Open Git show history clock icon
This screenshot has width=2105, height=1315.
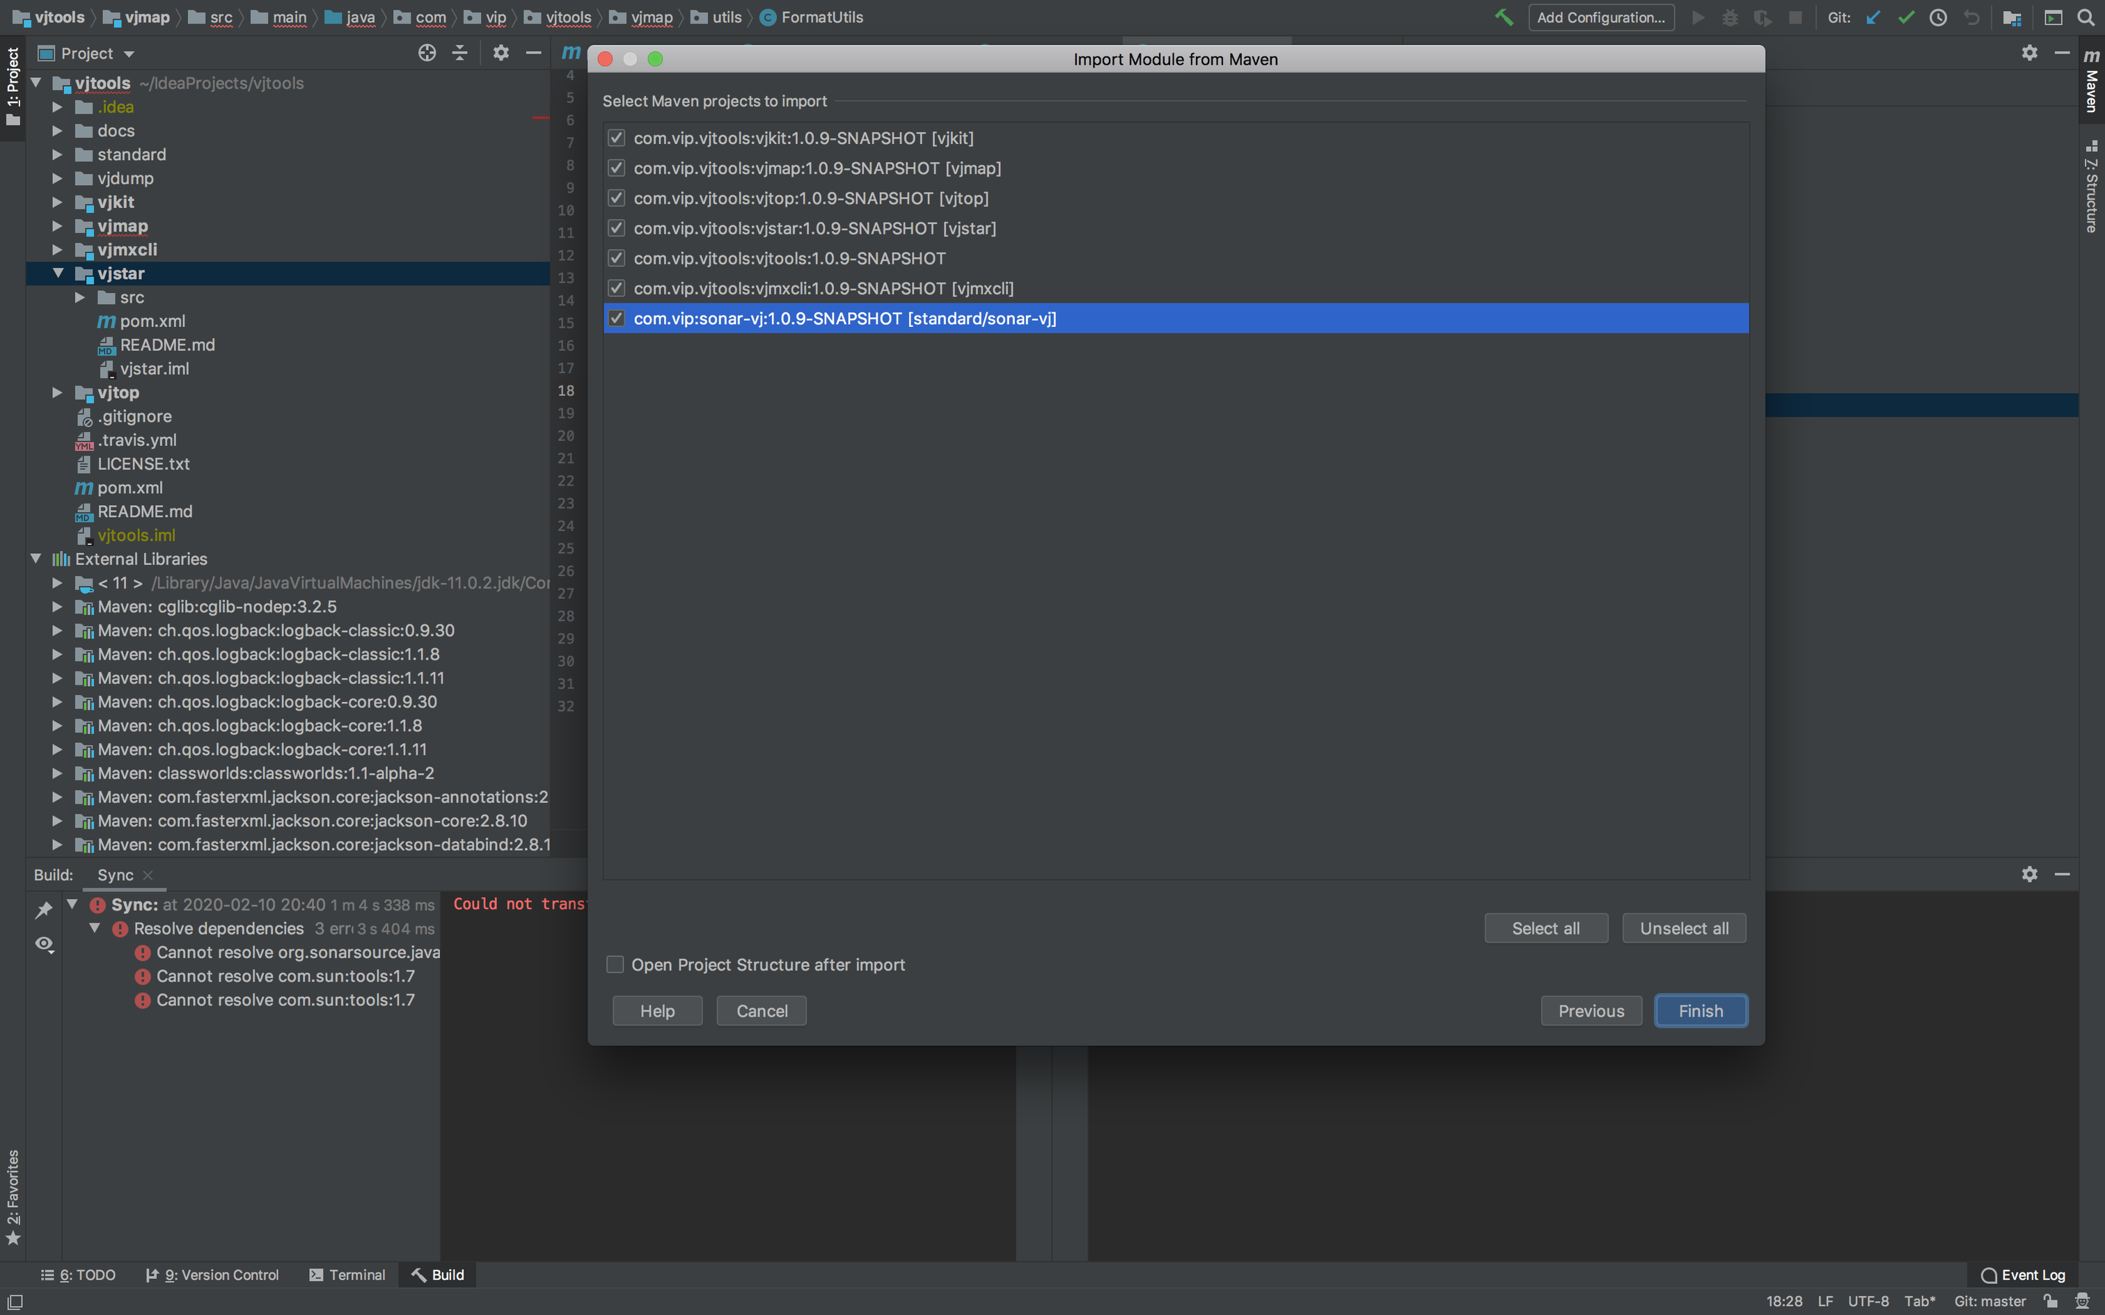tap(1938, 17)
